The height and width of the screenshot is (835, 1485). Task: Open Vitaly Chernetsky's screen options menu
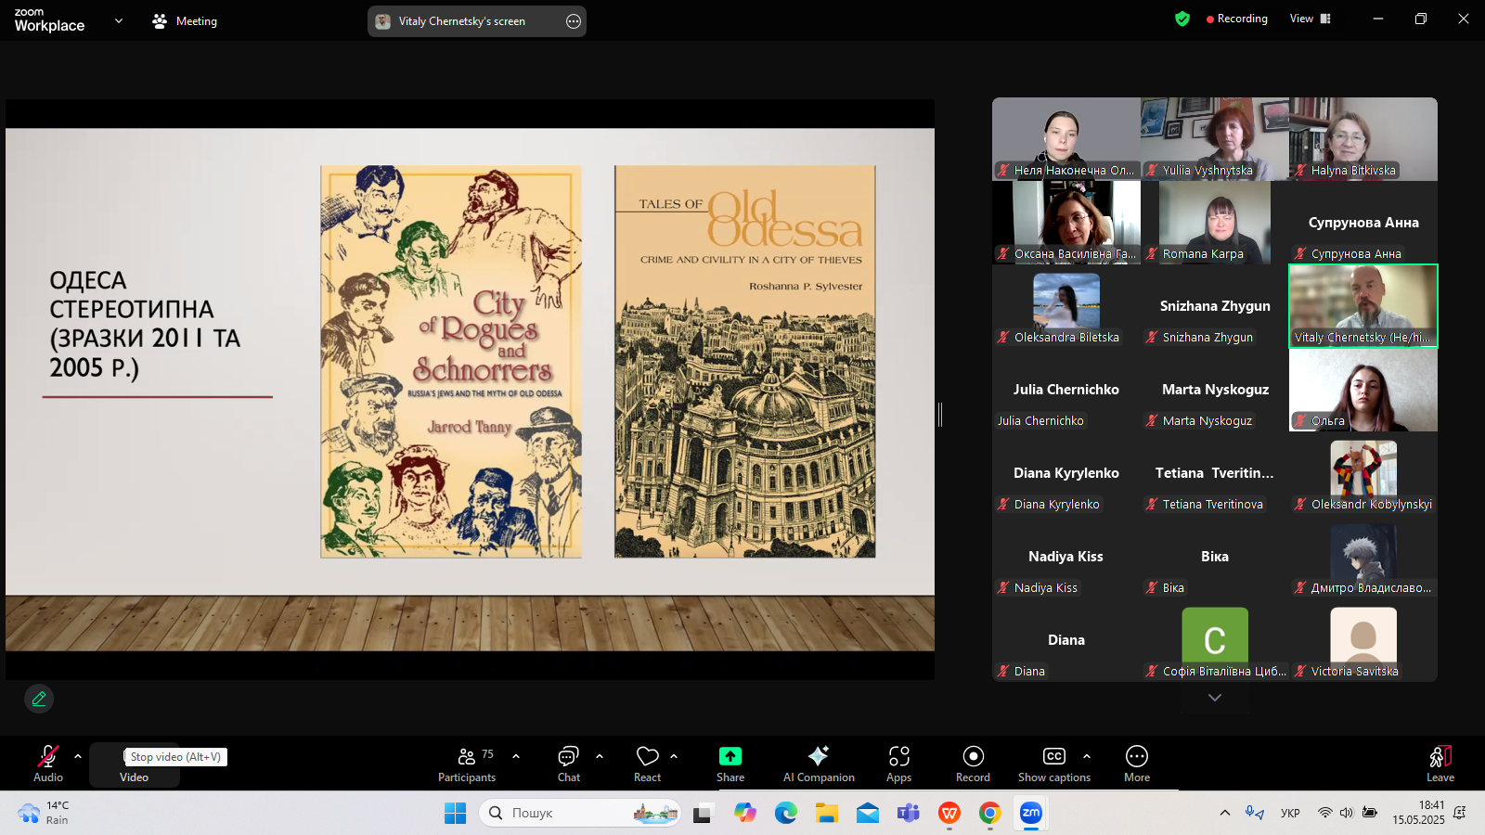pos(574,21)
